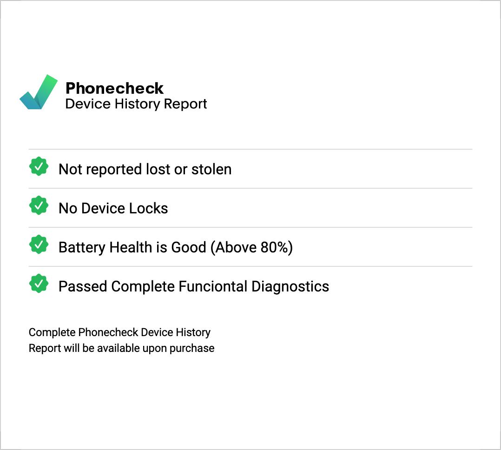Screen dimensions: 501x450
Task: Click the green badge beside No Device Locks
Action: 39,205
